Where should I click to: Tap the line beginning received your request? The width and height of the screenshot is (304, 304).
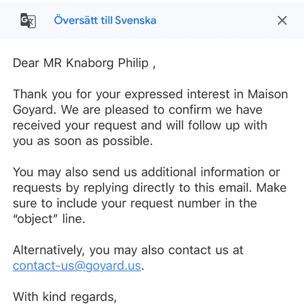click(140, 125)
